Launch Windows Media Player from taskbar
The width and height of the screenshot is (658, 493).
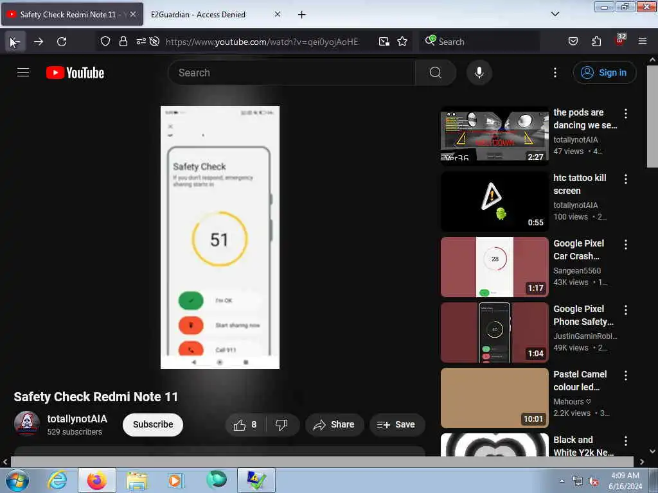pos(176,480)
